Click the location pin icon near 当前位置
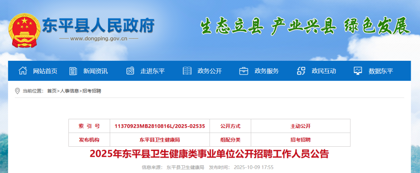 [17, 91]
